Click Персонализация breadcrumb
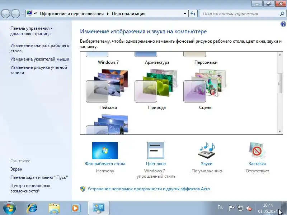Screen dimensions: 287x215 [x=128, y=14]
